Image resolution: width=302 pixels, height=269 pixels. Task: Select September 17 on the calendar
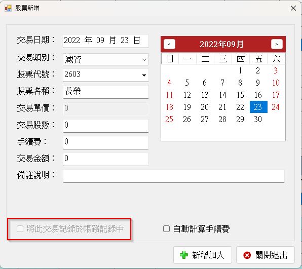tap(276, 95)
